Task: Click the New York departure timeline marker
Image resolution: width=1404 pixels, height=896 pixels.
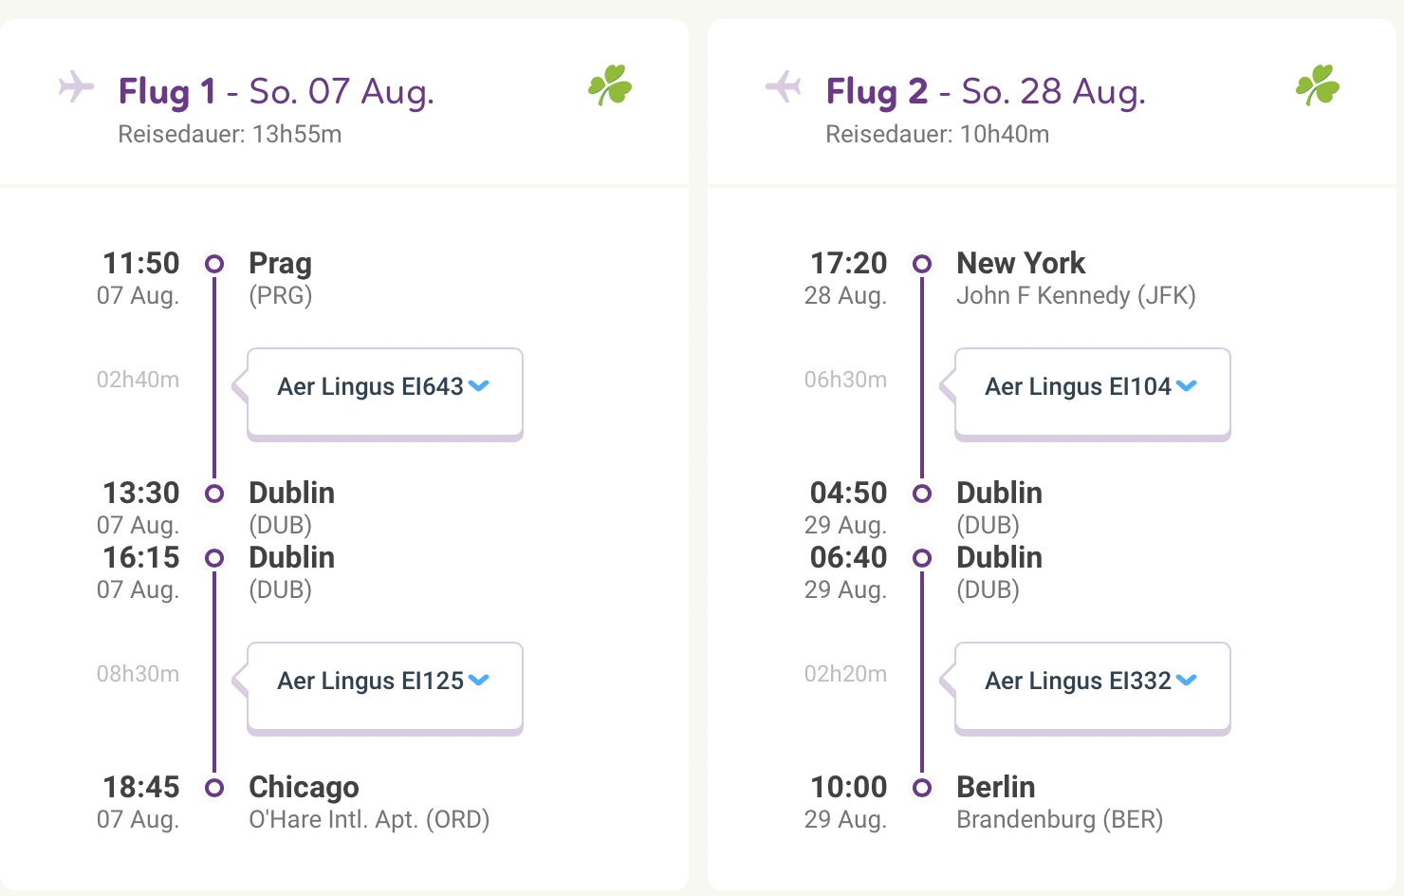Action: coord(922,263)
